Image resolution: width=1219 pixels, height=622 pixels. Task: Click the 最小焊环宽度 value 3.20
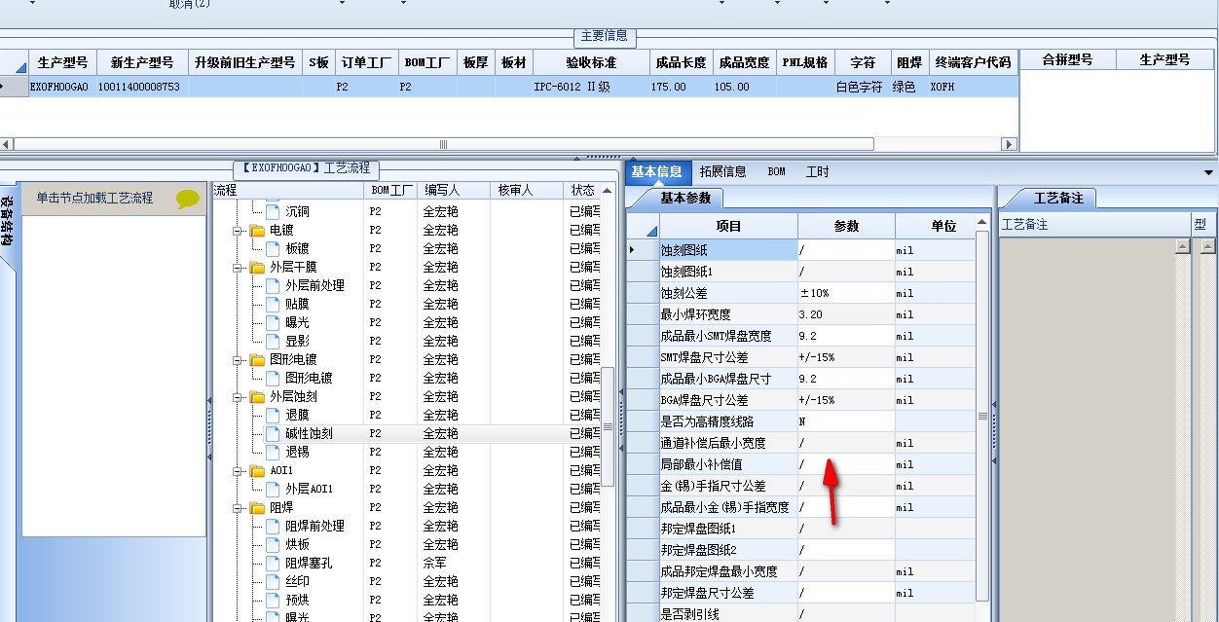[846, 314]
